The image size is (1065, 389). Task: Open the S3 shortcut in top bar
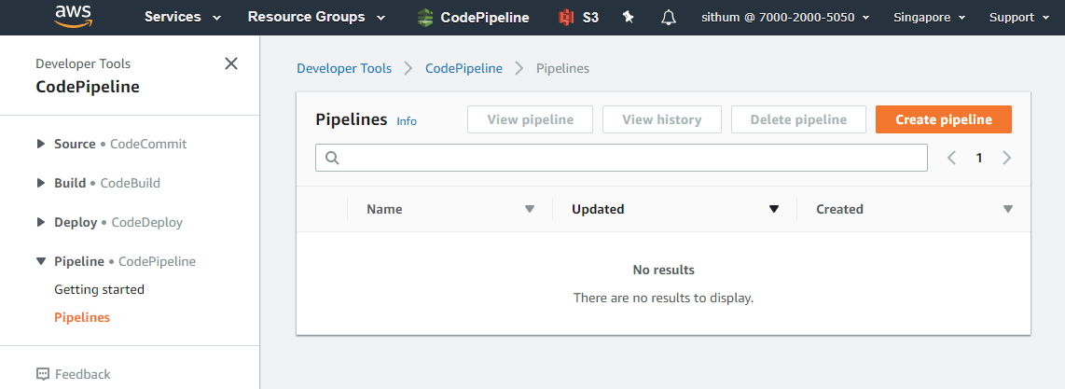point(578,17)
